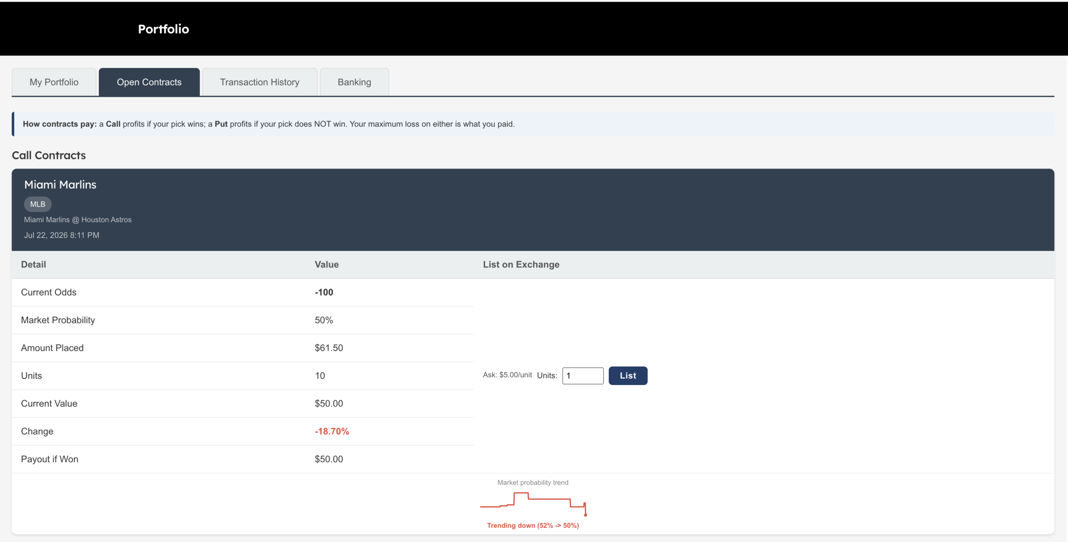
Task: Click the Current Value row label
Action: [49, 403]
